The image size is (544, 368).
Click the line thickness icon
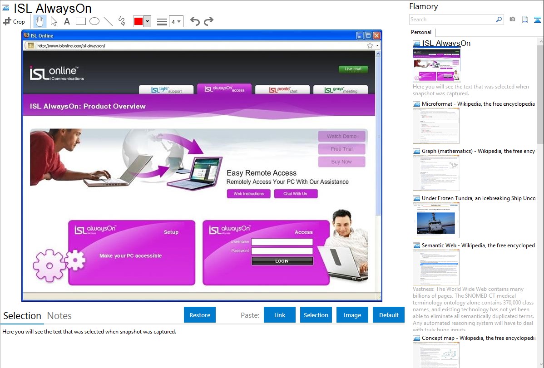(x=162, y=21)
